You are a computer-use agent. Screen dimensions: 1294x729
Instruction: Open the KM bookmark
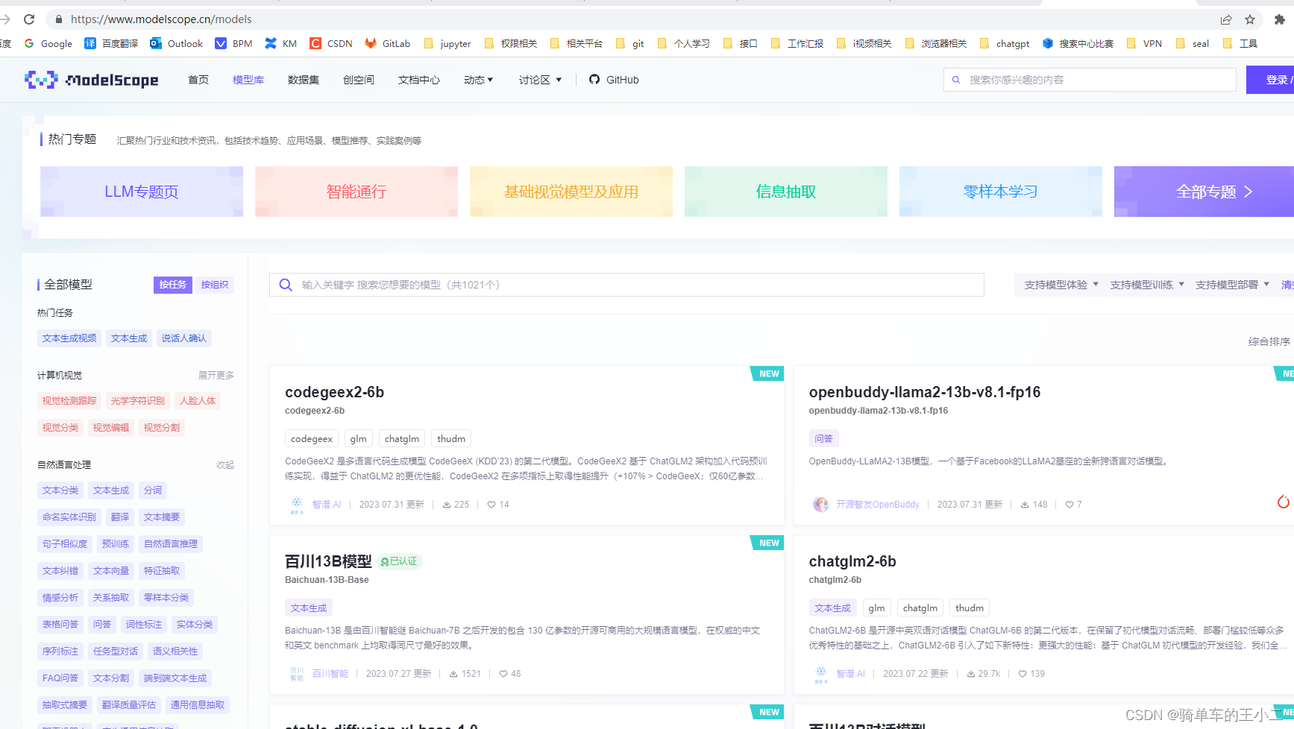click(x=281, y=43)
